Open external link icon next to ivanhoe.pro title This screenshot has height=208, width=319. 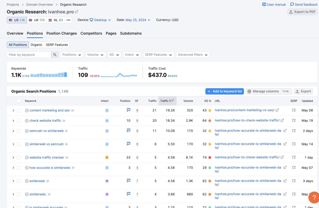(77, 12)
